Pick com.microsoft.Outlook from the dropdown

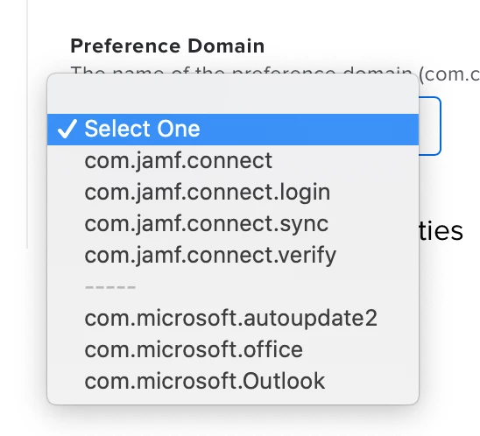pos(233,381)
